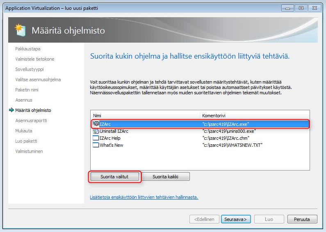Run all programs with Suorita kaikki
Screen dimensions: 326x232
[166, 177]
